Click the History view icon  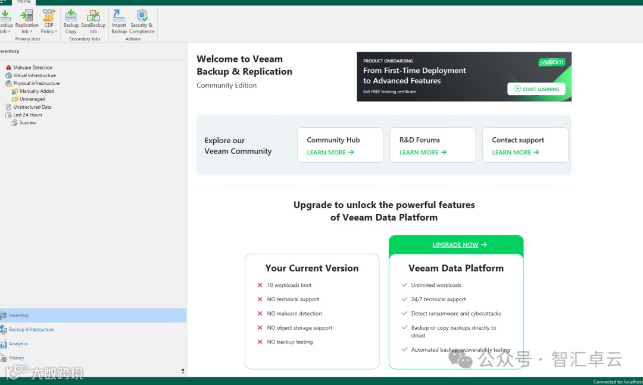tap(4, 358)
